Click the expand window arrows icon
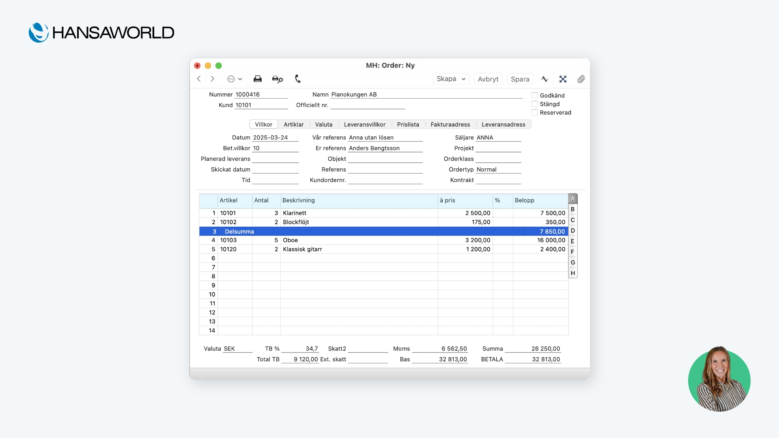Viewport: 779px width, 438px height. click(x=563, y=79)
